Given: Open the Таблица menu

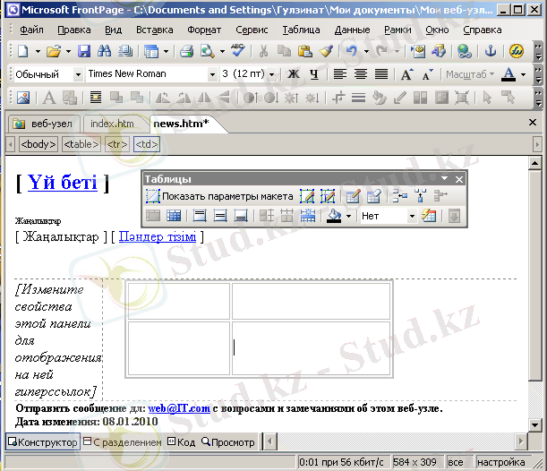Looking at the screenshot, I should (300, 30).
